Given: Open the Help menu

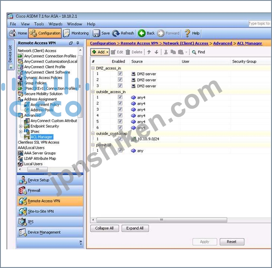Looking at the screenshot, I should (x=91, y=24).
